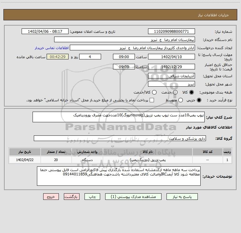
Task: Click the need number field 1102090988000771
Action: tap(172, 32)
